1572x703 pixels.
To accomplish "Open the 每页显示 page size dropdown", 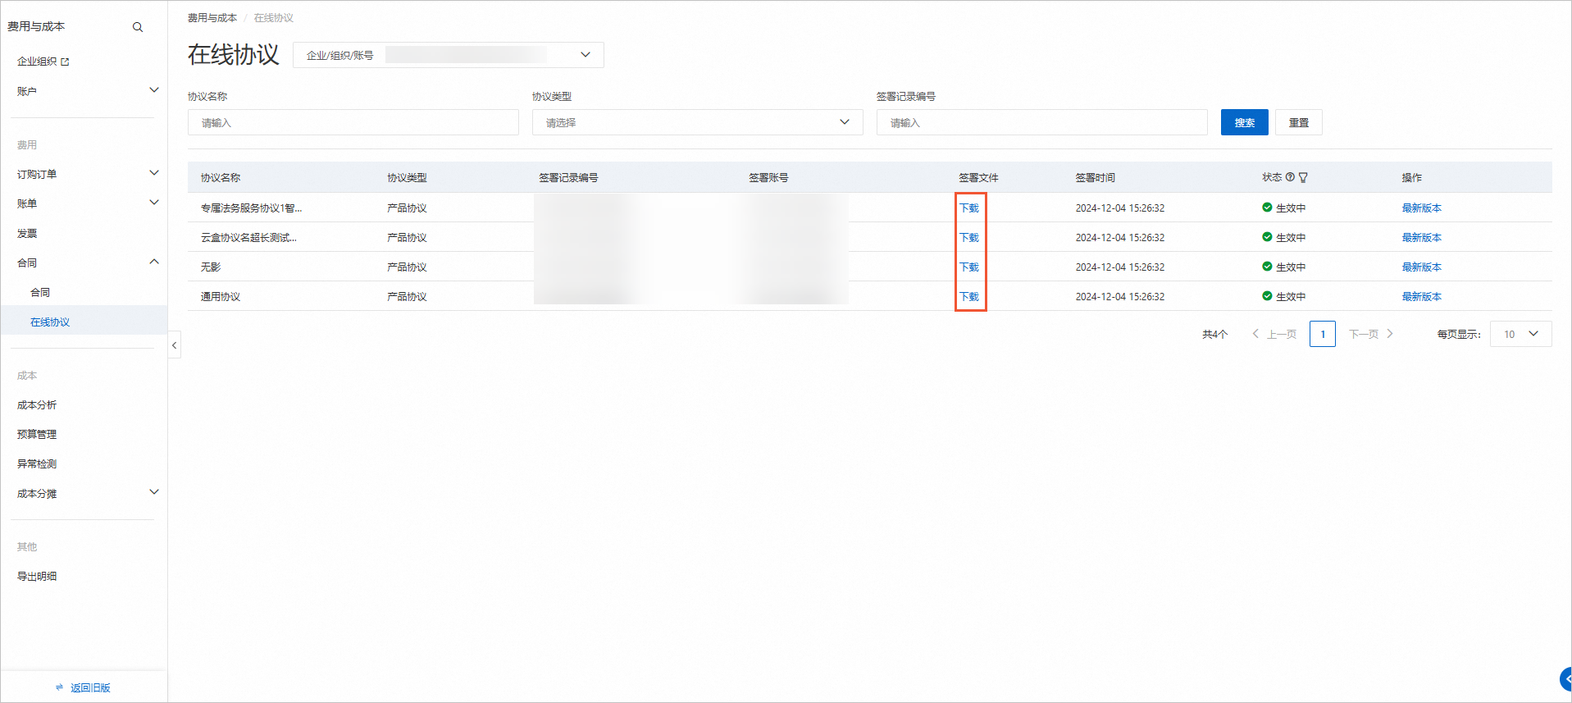I will (1520, 334).
